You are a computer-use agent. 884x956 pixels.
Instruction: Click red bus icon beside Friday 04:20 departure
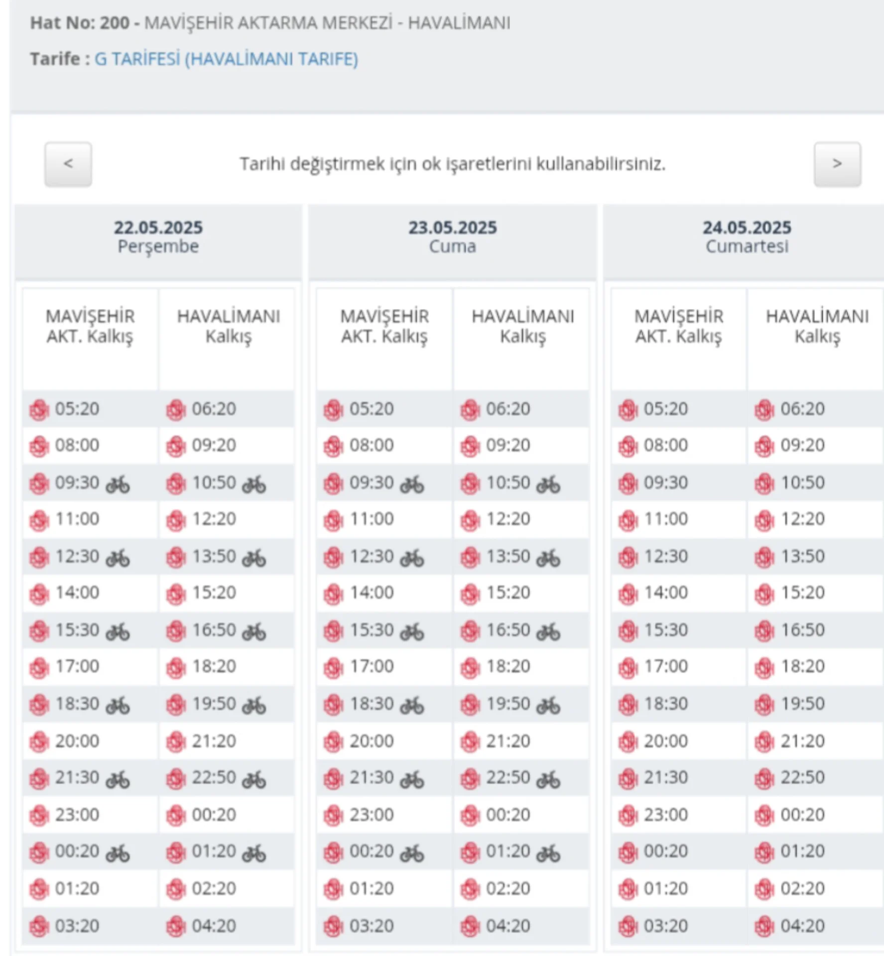coord(470,927)
